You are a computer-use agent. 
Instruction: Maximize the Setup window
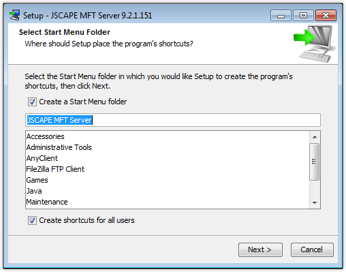coord(303,16)
